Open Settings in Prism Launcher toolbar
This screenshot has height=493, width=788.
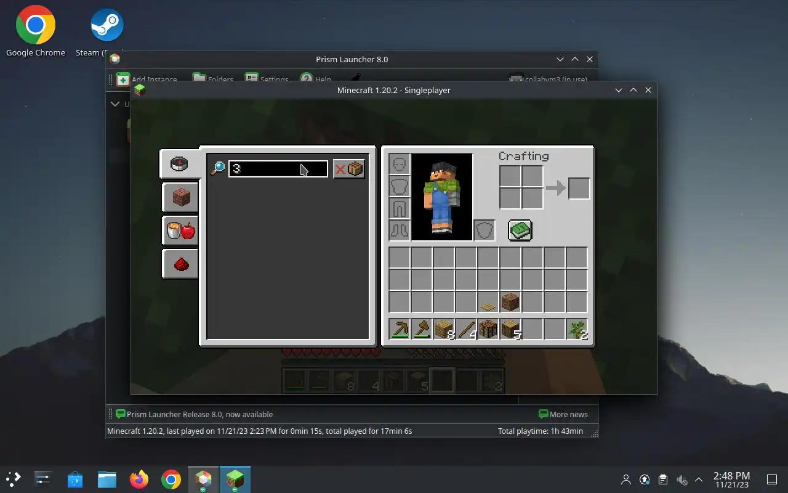click(x=267, y=79)
